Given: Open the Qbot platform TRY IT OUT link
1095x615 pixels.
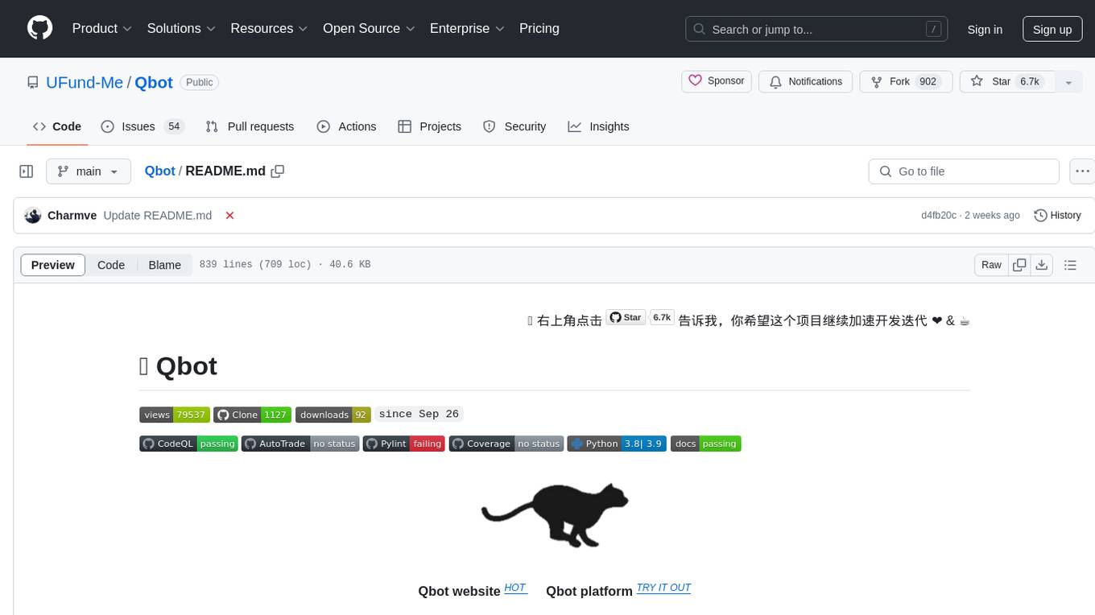Looking at the screenshot, I should 663,588.
